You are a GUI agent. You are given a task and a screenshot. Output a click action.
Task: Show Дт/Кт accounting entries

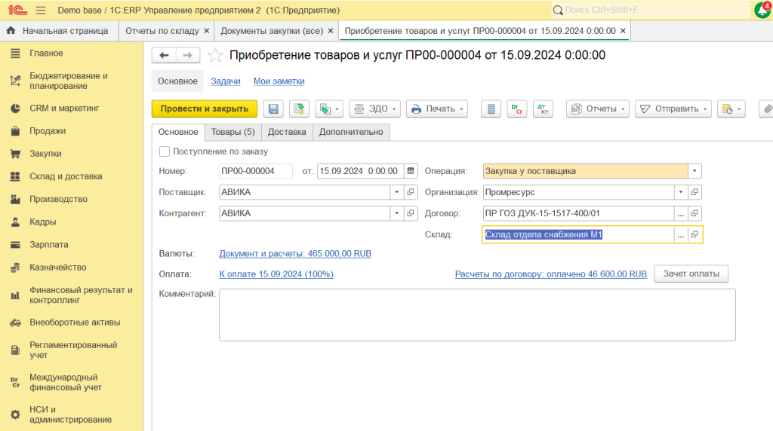point(543,109)
